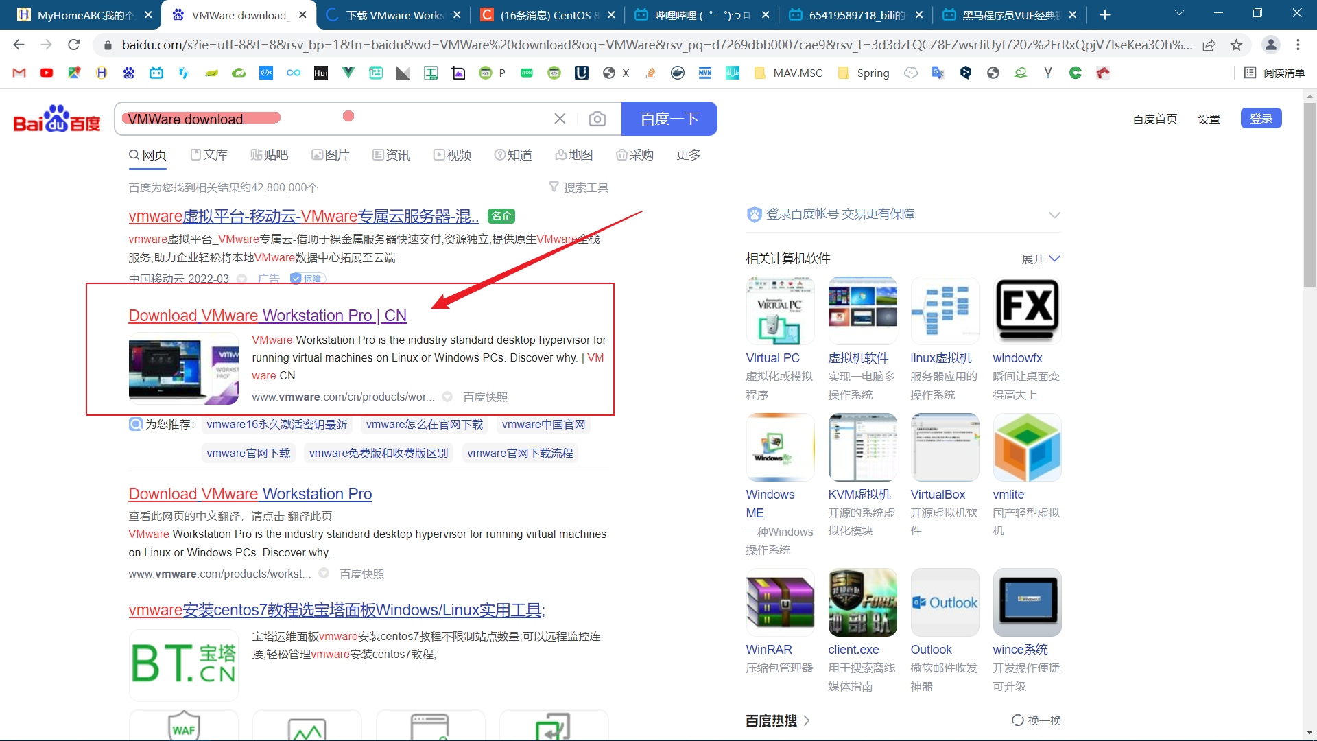The width and height of the screenshot is (1317, 741).
Task: Go back to the previous page
Action: pos(19,45)
